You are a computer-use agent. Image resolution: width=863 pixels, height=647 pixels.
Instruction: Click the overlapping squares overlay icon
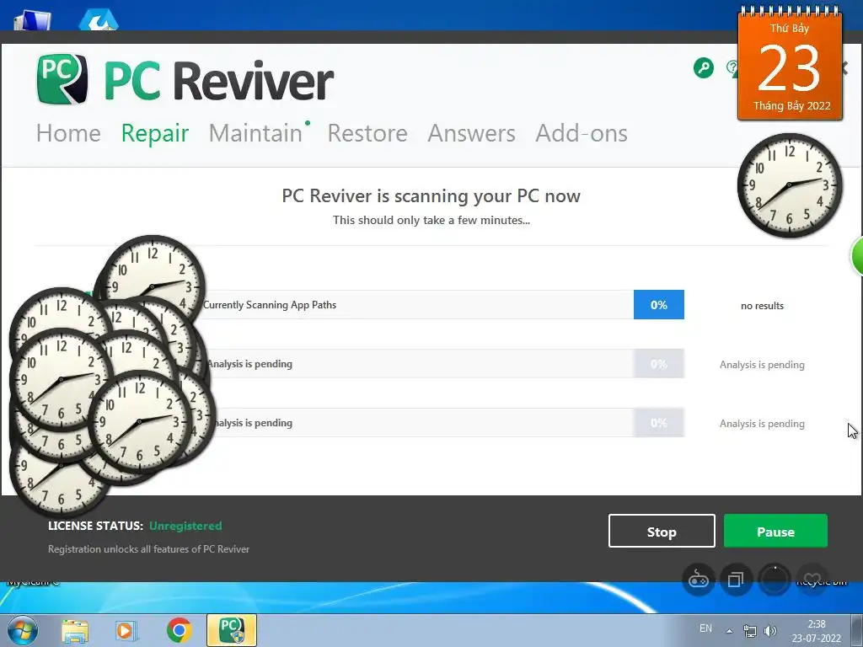coord(736,580)
